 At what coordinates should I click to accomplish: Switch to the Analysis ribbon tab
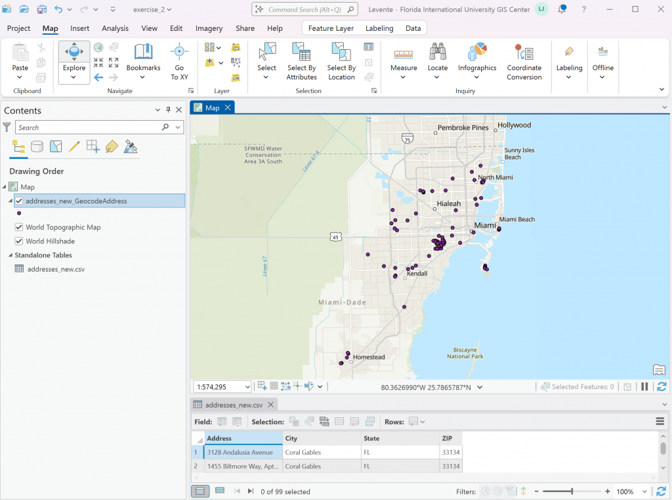(115, 28)
